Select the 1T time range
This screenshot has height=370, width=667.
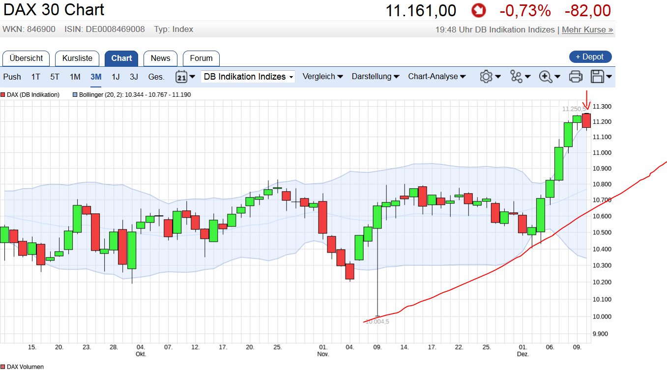[x=36, y=77]
